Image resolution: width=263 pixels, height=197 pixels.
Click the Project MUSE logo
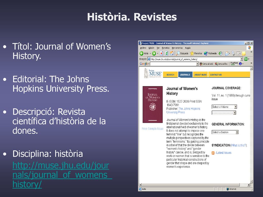(x=153, y=73)
